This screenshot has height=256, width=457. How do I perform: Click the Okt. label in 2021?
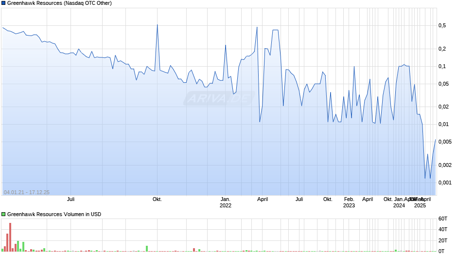pyautogui.click(x=157, y=200)
